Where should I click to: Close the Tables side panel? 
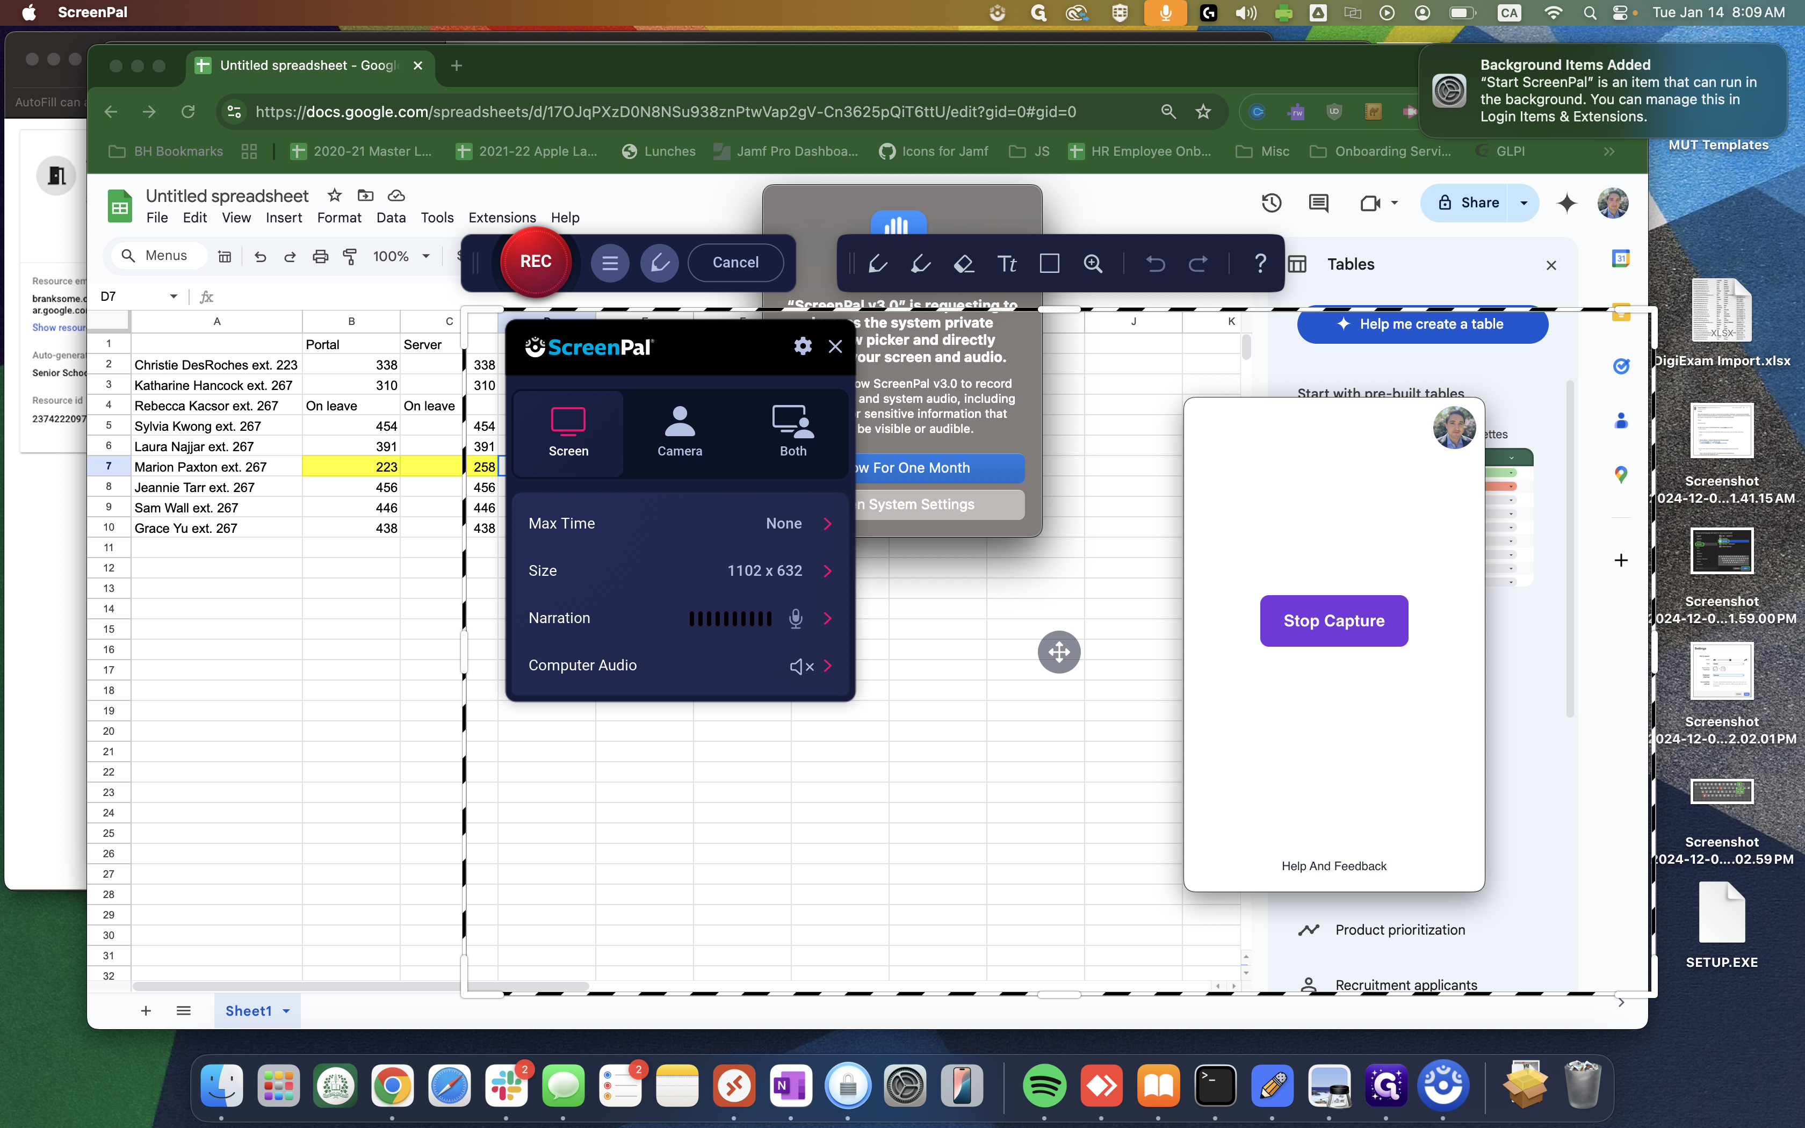(x=1551, y=265)
